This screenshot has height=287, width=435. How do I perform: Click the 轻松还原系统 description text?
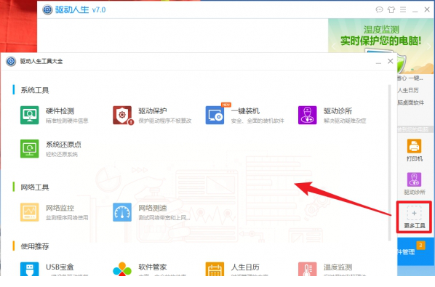[x=62, y=154]
